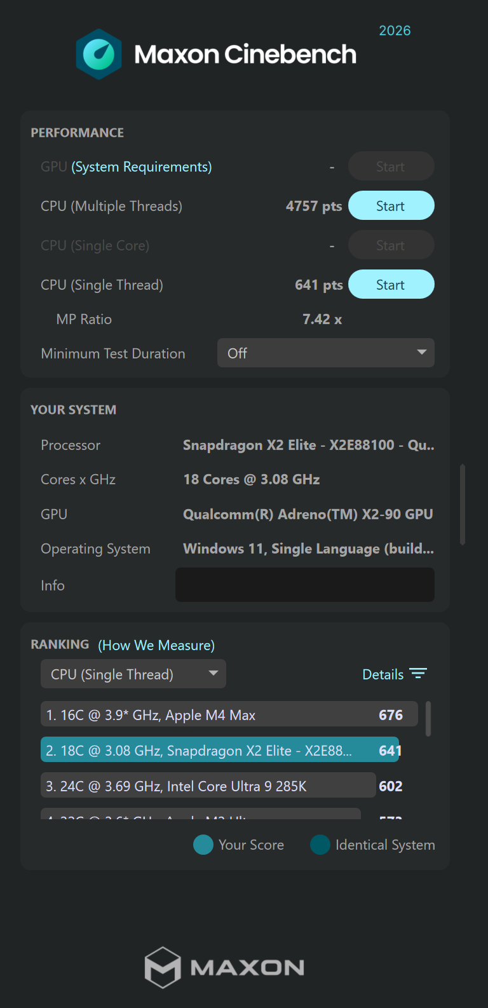The height and width of the screenshot is (1008, 488).
Task: Click the ranking dropdown arrow icon
Action: [213, 673]
